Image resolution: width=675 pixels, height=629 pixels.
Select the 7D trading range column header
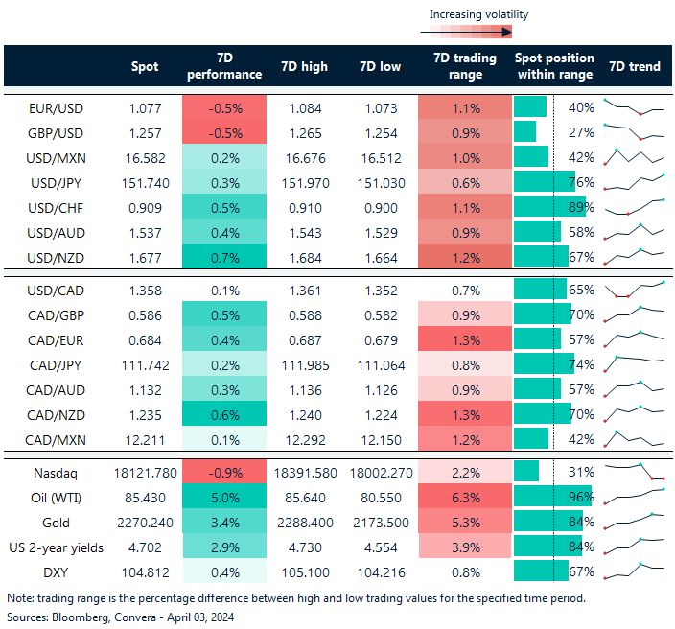click(465, 66)
